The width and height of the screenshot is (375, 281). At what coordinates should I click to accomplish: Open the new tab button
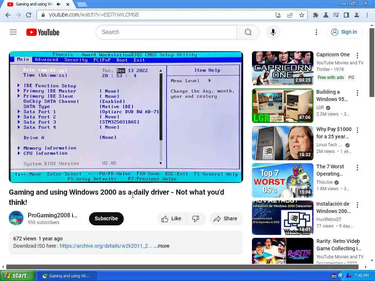[82, 4]
